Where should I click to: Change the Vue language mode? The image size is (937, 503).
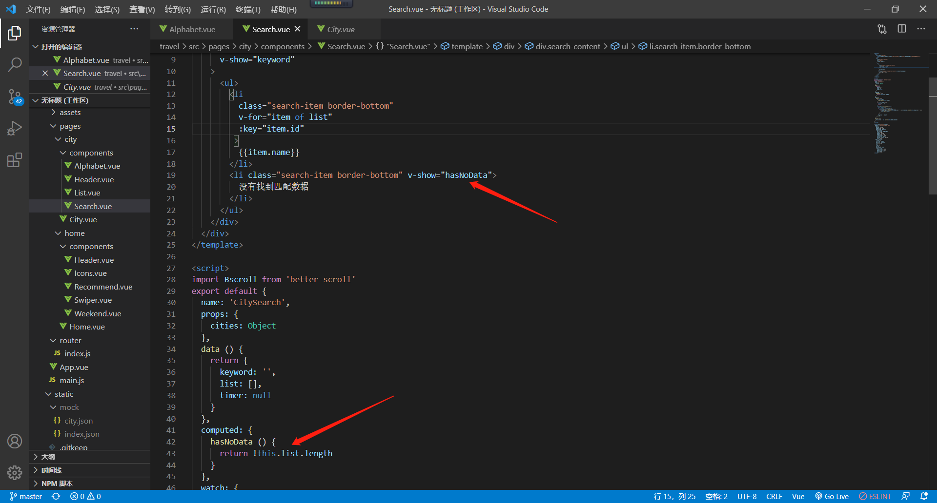tap(798, 496)
